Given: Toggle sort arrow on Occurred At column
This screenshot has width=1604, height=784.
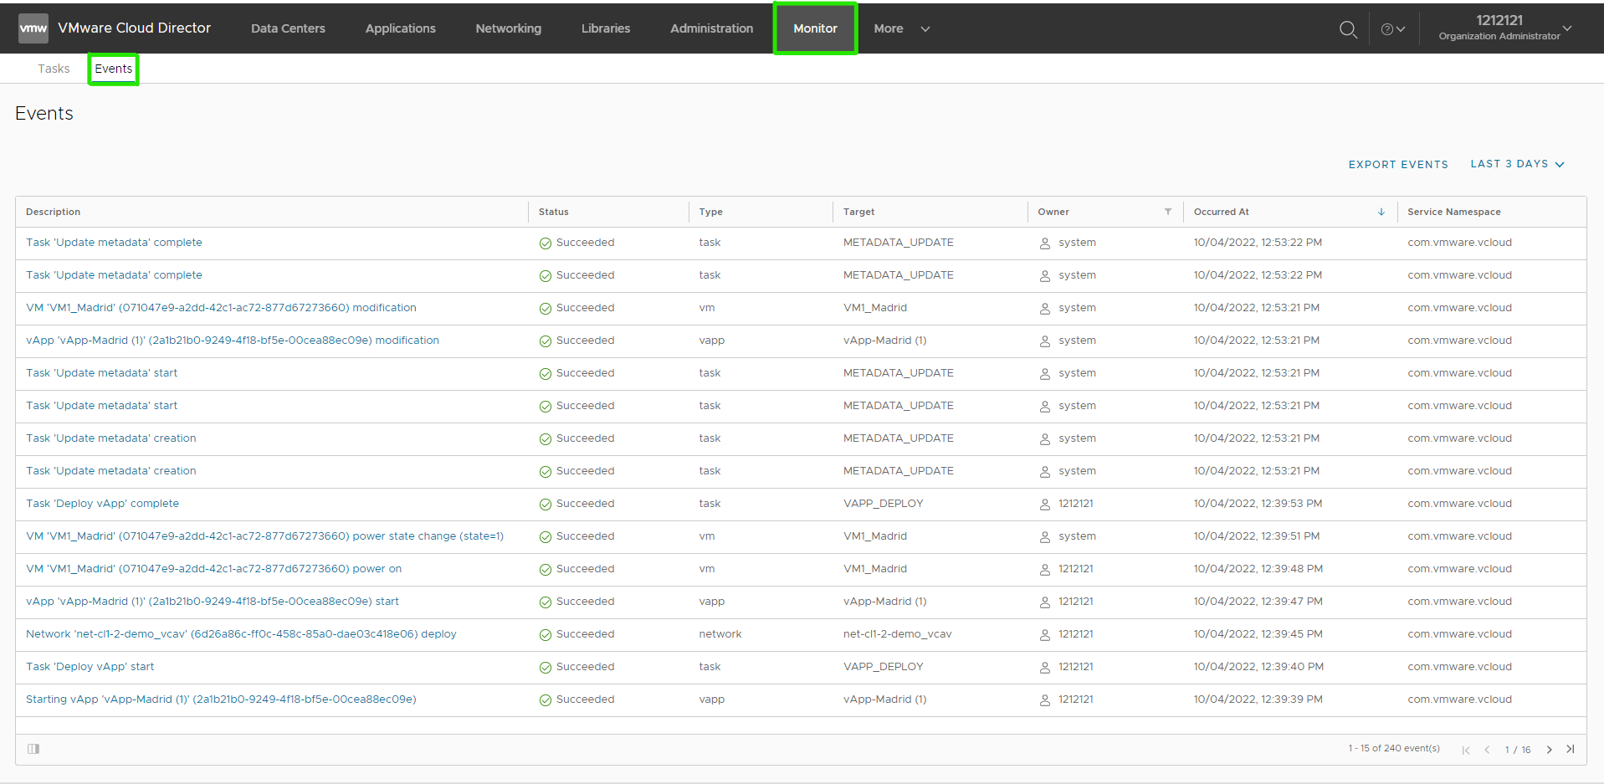Looking at the screenshot, I should (x=1381, y=212).
